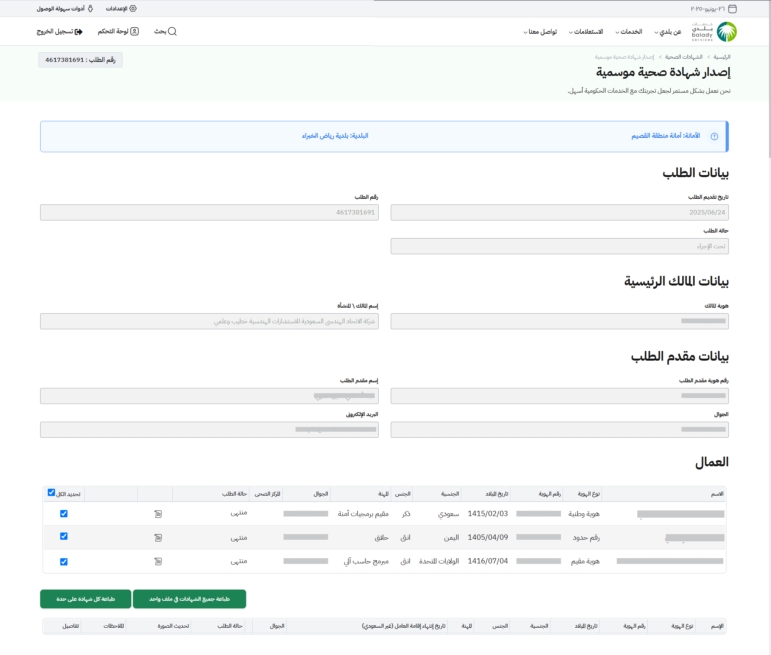Image resolution: width=771 pixels, height=655 pixels.
Task: Print each certificate separately
Action: pos(86,599)
